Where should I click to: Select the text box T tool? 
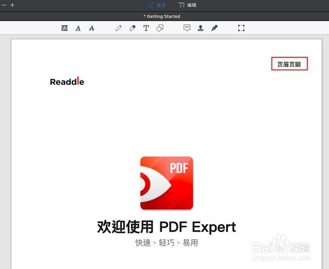tap(146, 28)
